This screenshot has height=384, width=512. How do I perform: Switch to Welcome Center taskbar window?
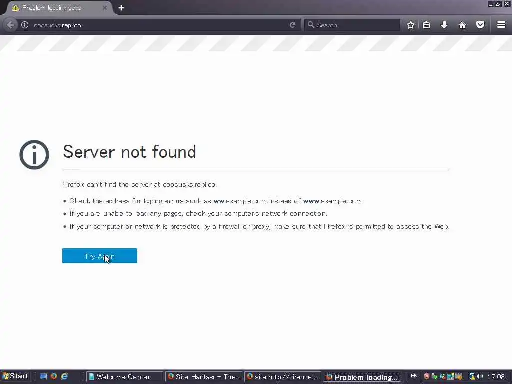[x=124, y=377]
